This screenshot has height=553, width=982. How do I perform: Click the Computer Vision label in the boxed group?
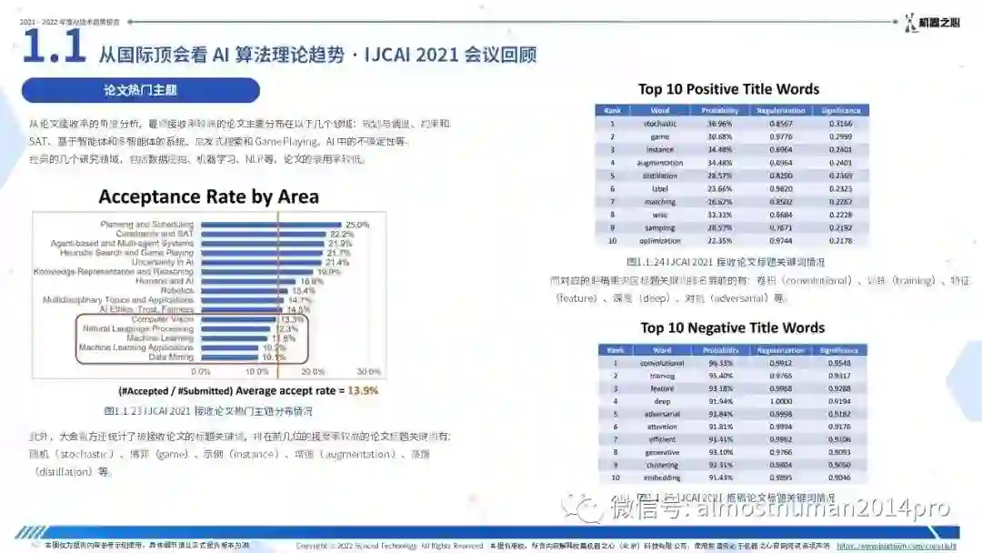pos(162,319)
